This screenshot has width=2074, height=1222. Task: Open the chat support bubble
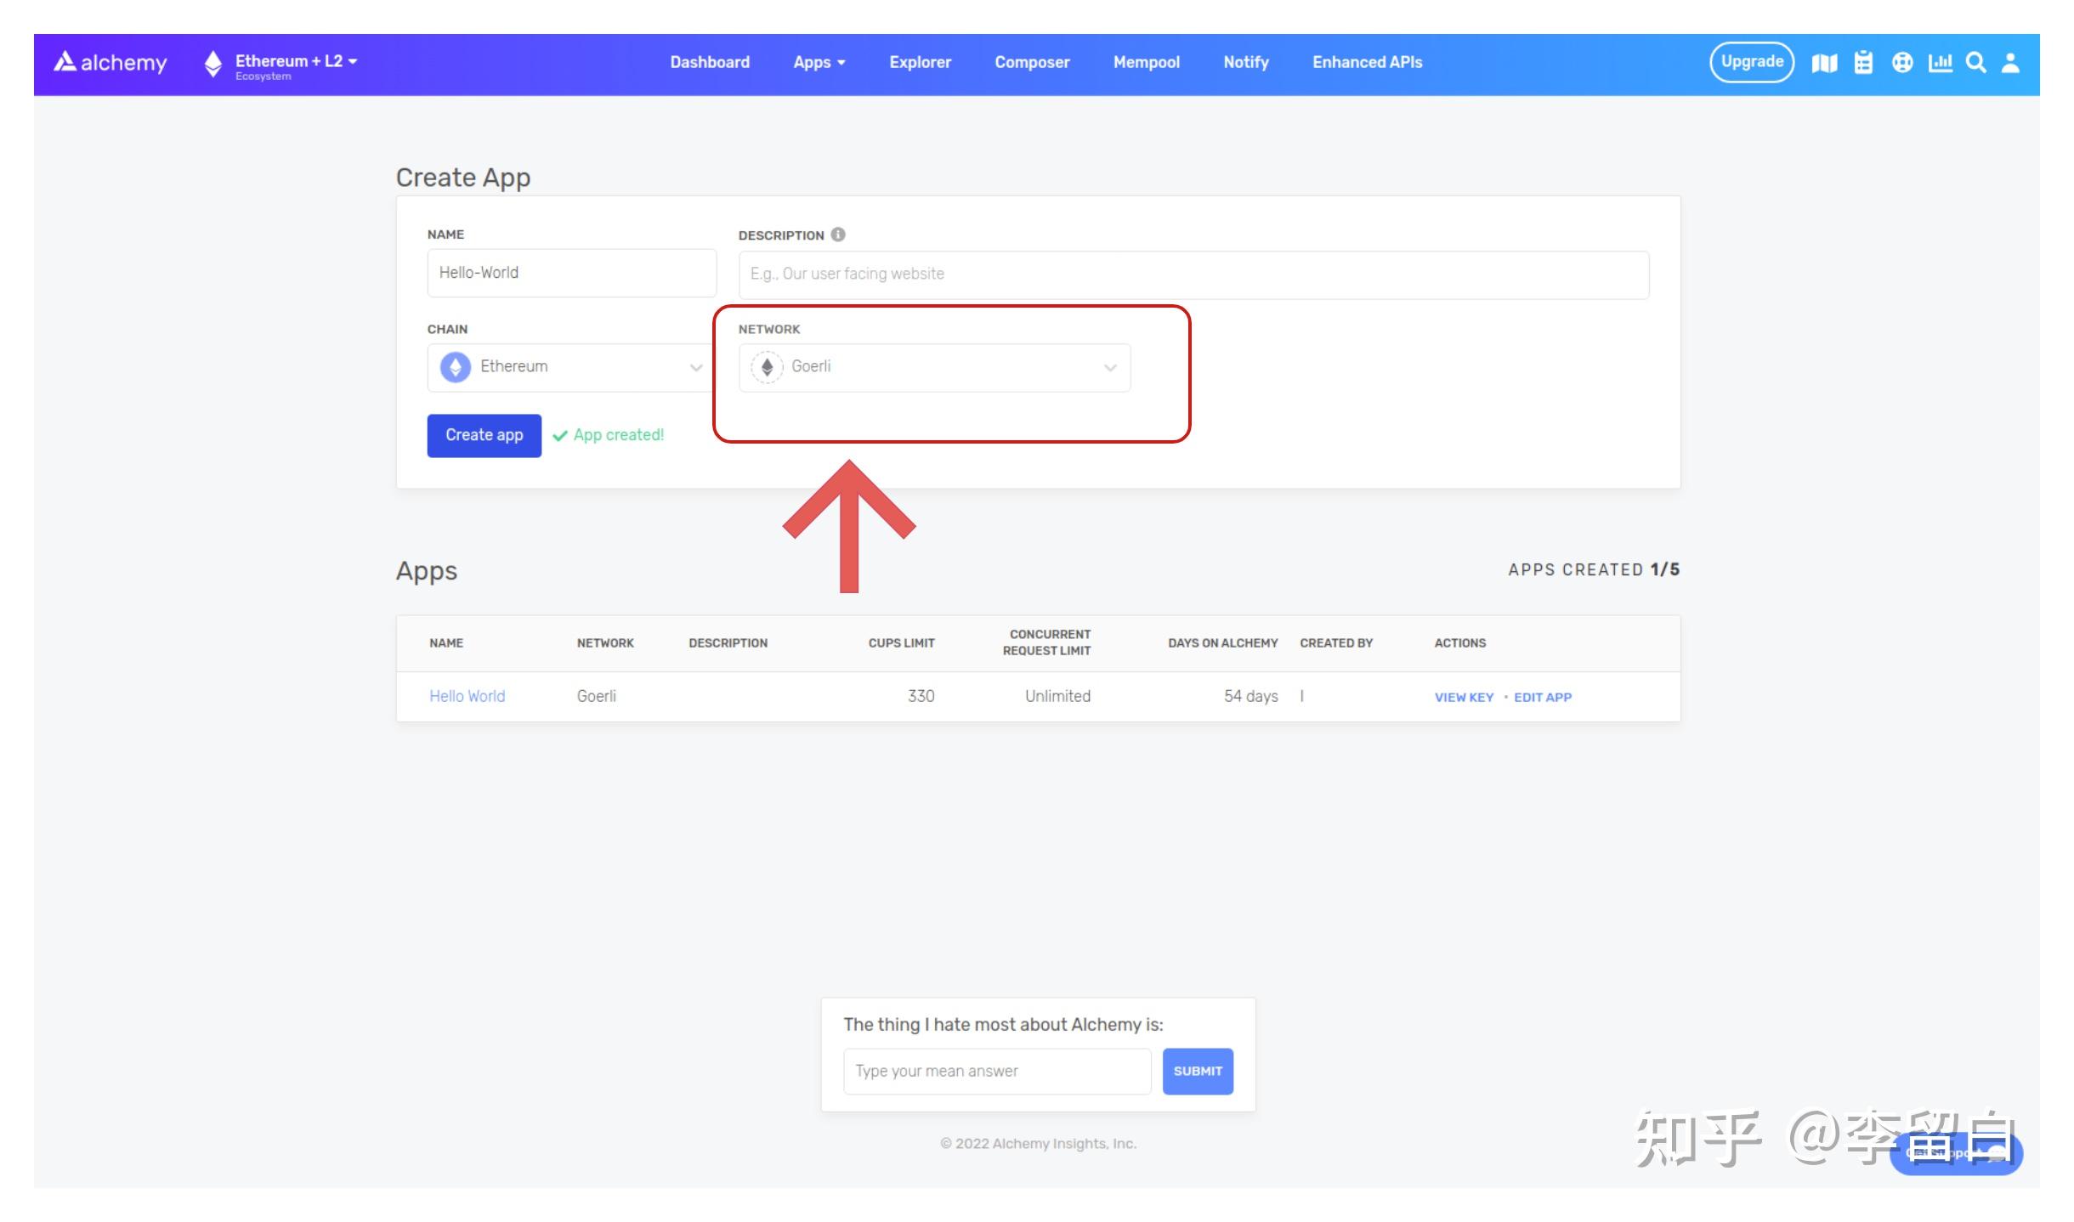1956,1153
